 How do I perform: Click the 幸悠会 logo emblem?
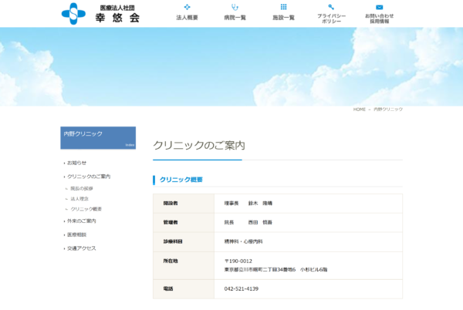click(73, 14)
